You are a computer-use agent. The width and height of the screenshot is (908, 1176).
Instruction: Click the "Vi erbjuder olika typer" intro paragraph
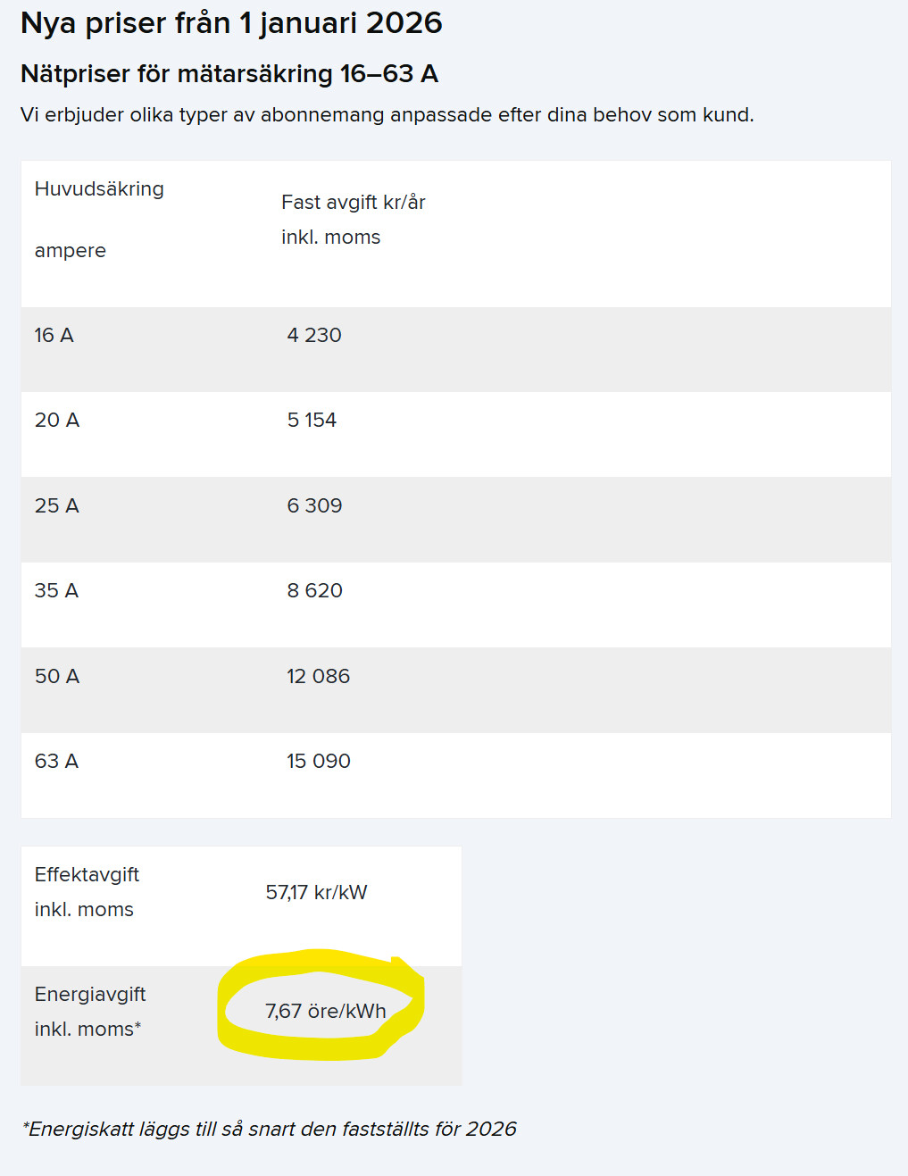tap(387, 115)
